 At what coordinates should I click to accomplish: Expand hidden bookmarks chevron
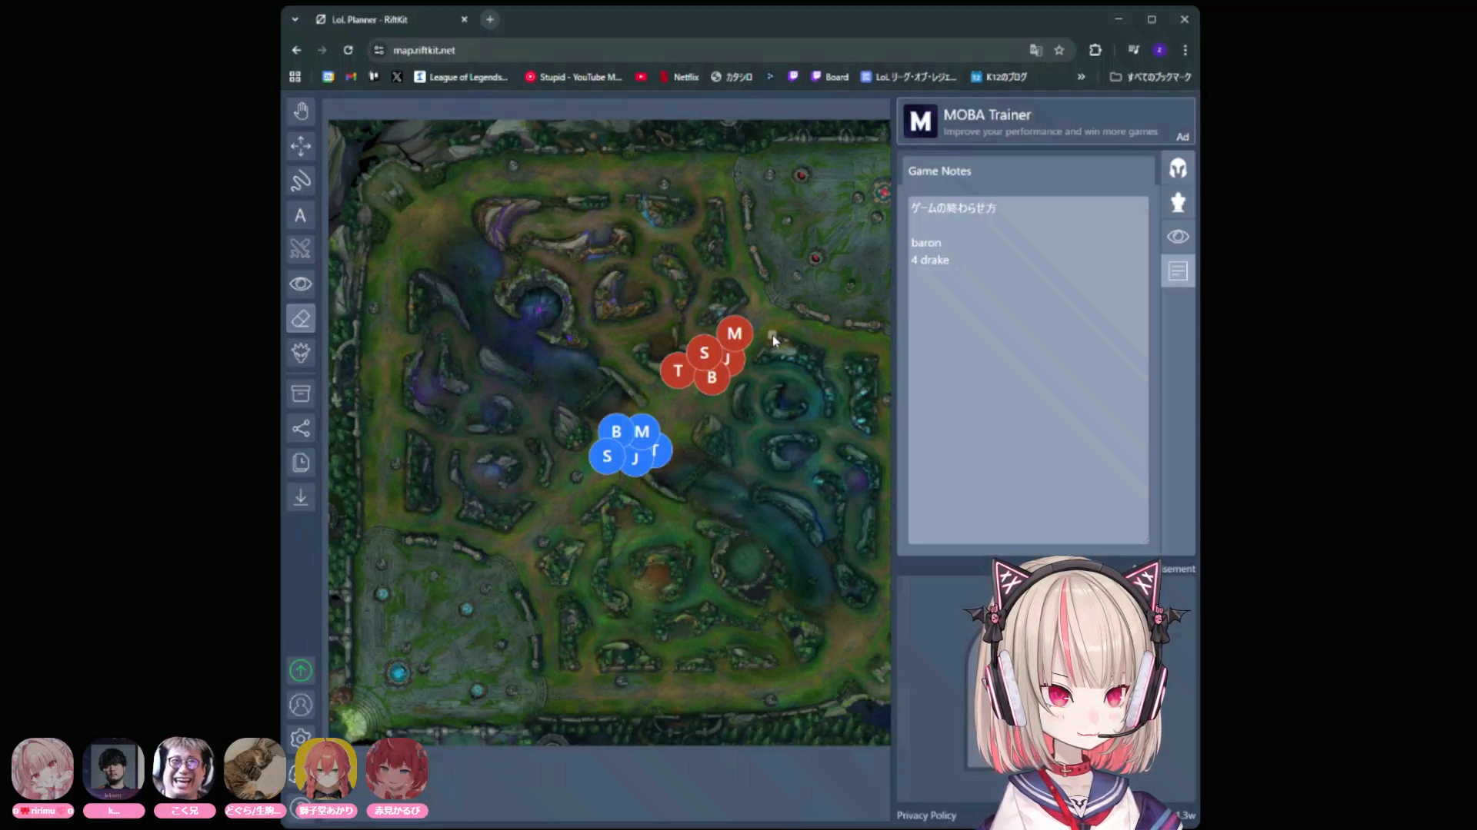[x=1081, y=77]
